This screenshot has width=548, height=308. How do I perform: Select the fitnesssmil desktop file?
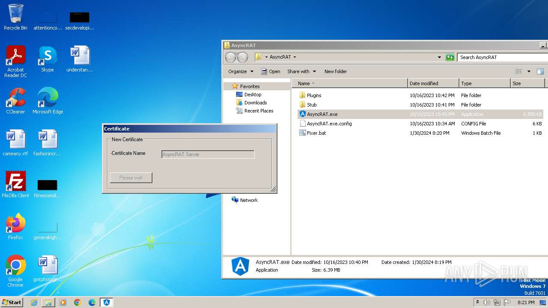(47, 188)
